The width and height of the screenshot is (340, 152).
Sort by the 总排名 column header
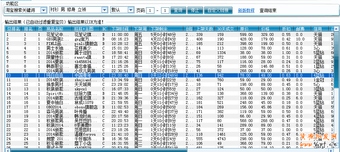[x=13, y=29]
